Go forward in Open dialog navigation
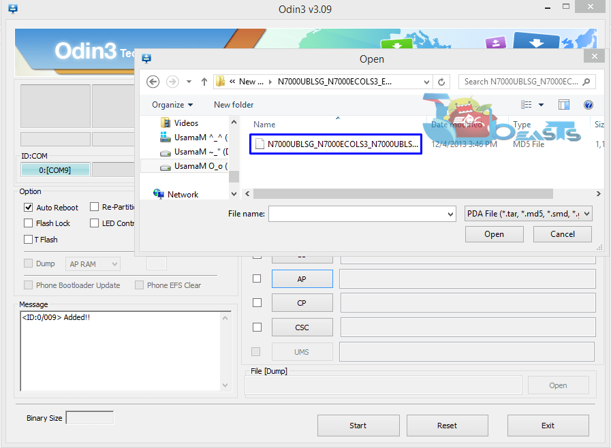 (172, 82)
